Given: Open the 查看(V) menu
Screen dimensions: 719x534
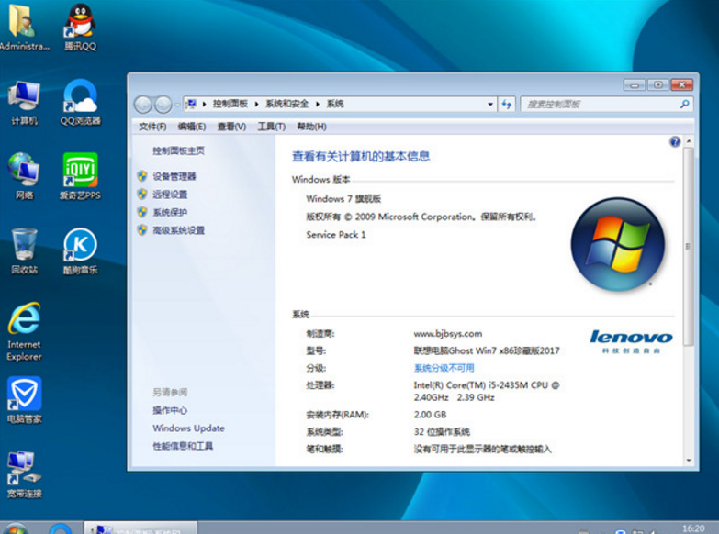Looking at the screenshot, I should (x=231, y=127).
